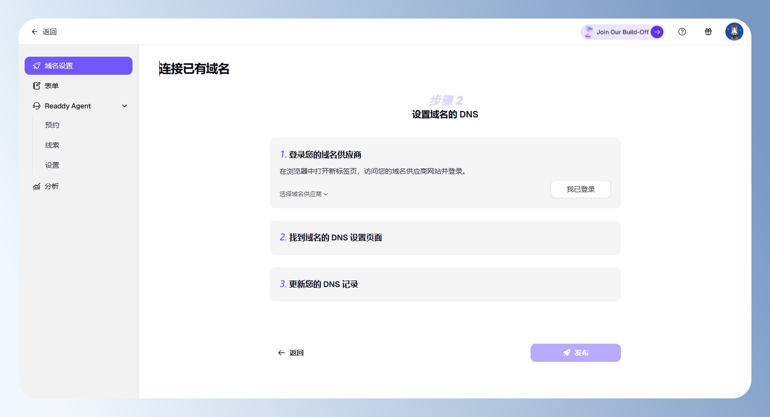The width and height of the screenshot is (770, 417).
Task: Click the help question mark icon
Action: pyautogui.click(x=682, y=32)
